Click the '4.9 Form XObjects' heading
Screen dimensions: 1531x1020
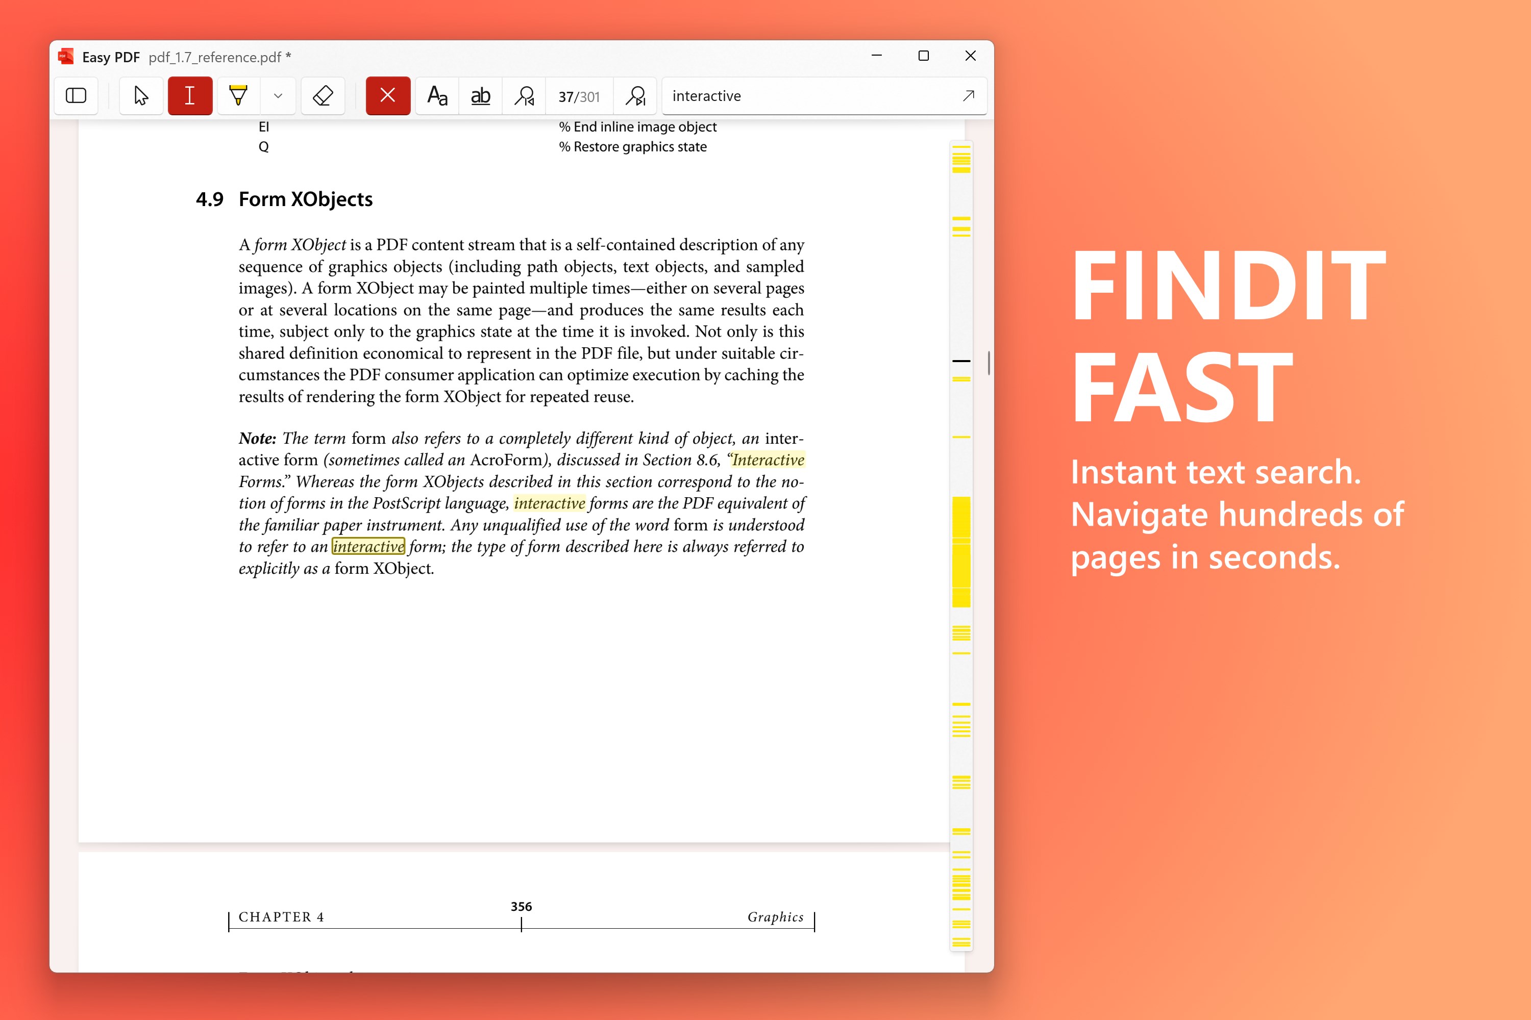point(284,199)
